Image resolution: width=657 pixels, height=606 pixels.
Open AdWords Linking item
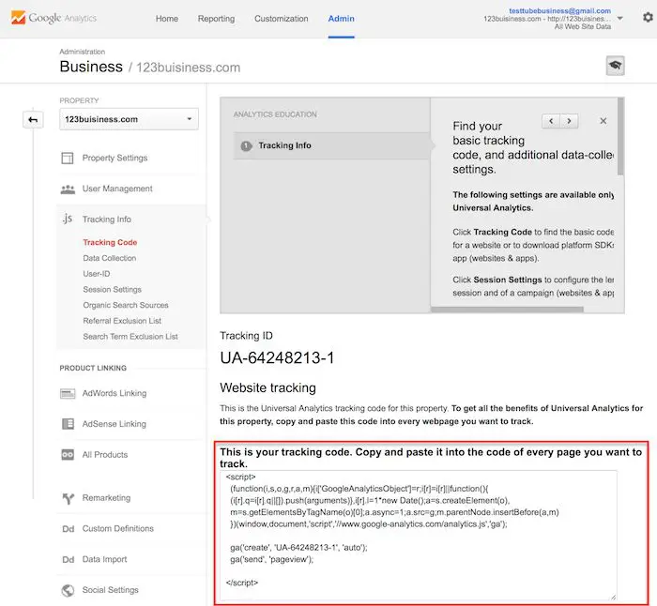(115, 393)
